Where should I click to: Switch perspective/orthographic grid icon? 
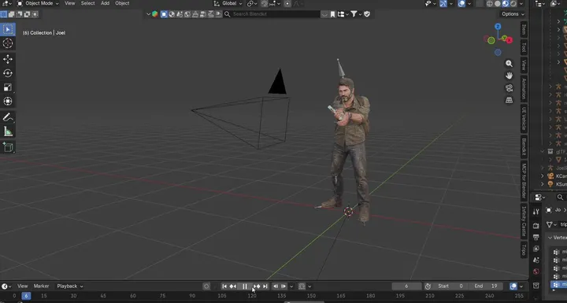(x=510, y=100)
